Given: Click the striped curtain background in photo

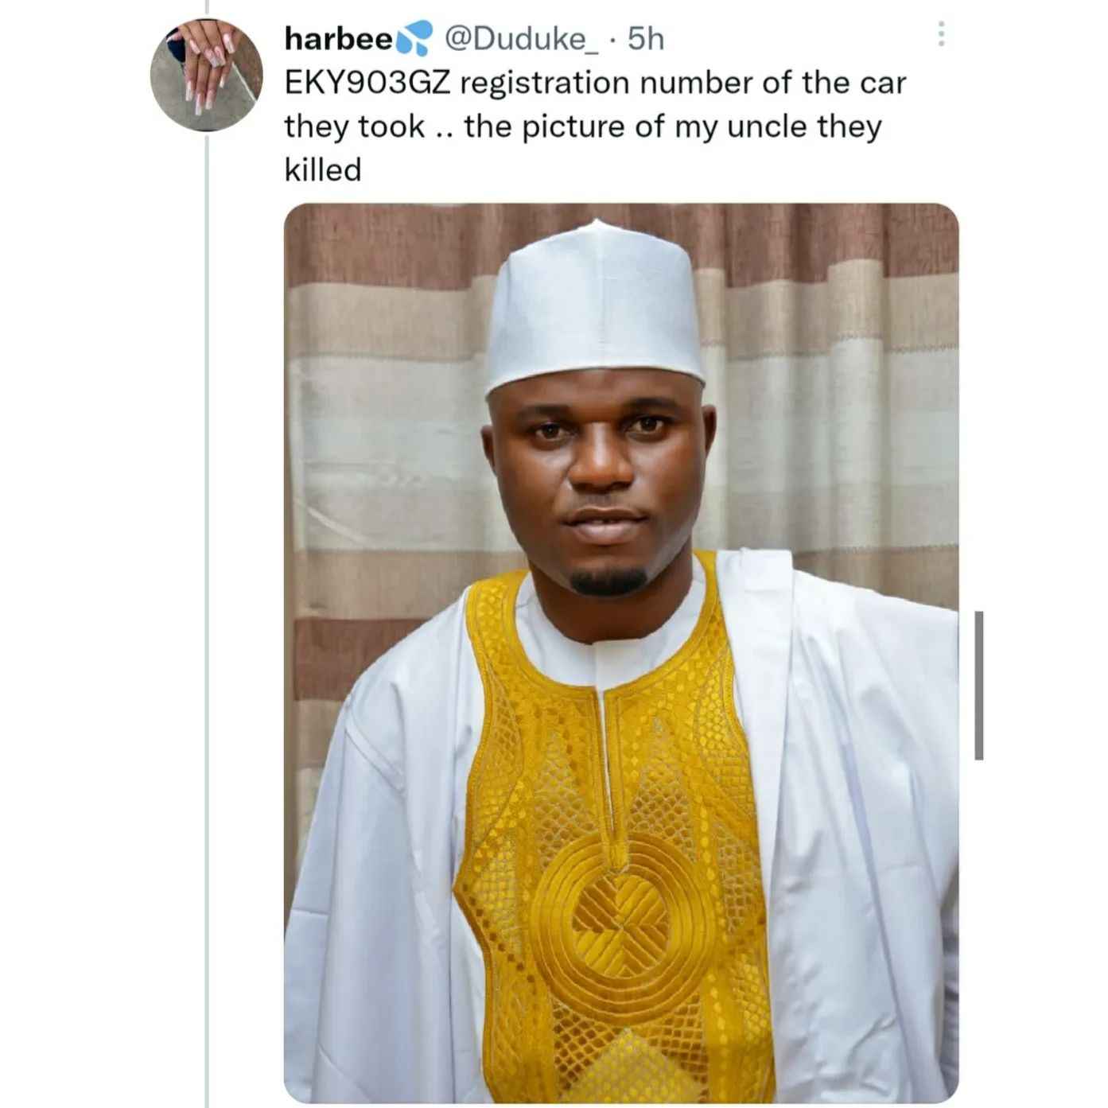Looking at the screenshot, I should tap(382, 398).
